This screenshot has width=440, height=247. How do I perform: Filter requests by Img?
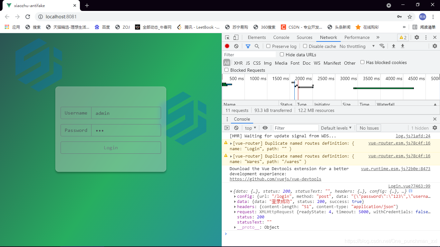(x=268, y=63)
